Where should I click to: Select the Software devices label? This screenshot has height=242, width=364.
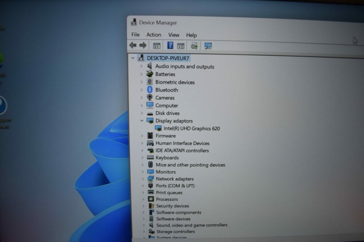tap(173, 219)
